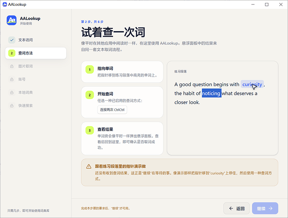Click the number 2 badge beside 查词方法
The height and width of the screenshot is (218, 288).
point(12,53)
